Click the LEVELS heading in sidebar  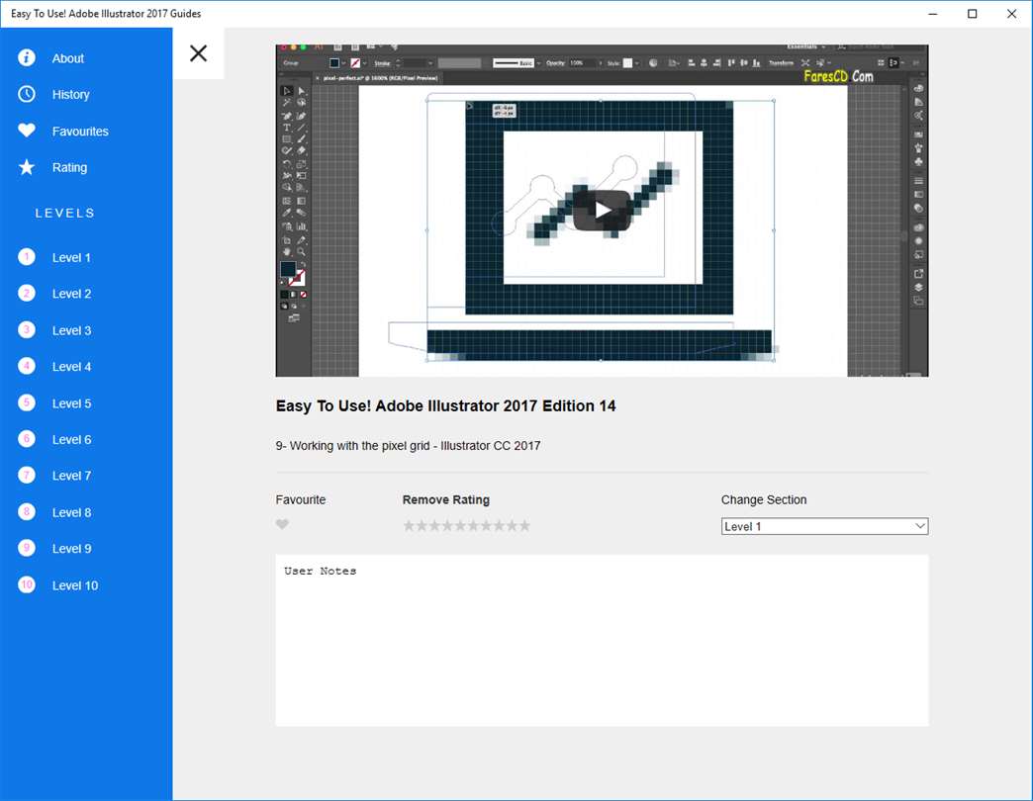pyautogui.click(x=65, y=214)
